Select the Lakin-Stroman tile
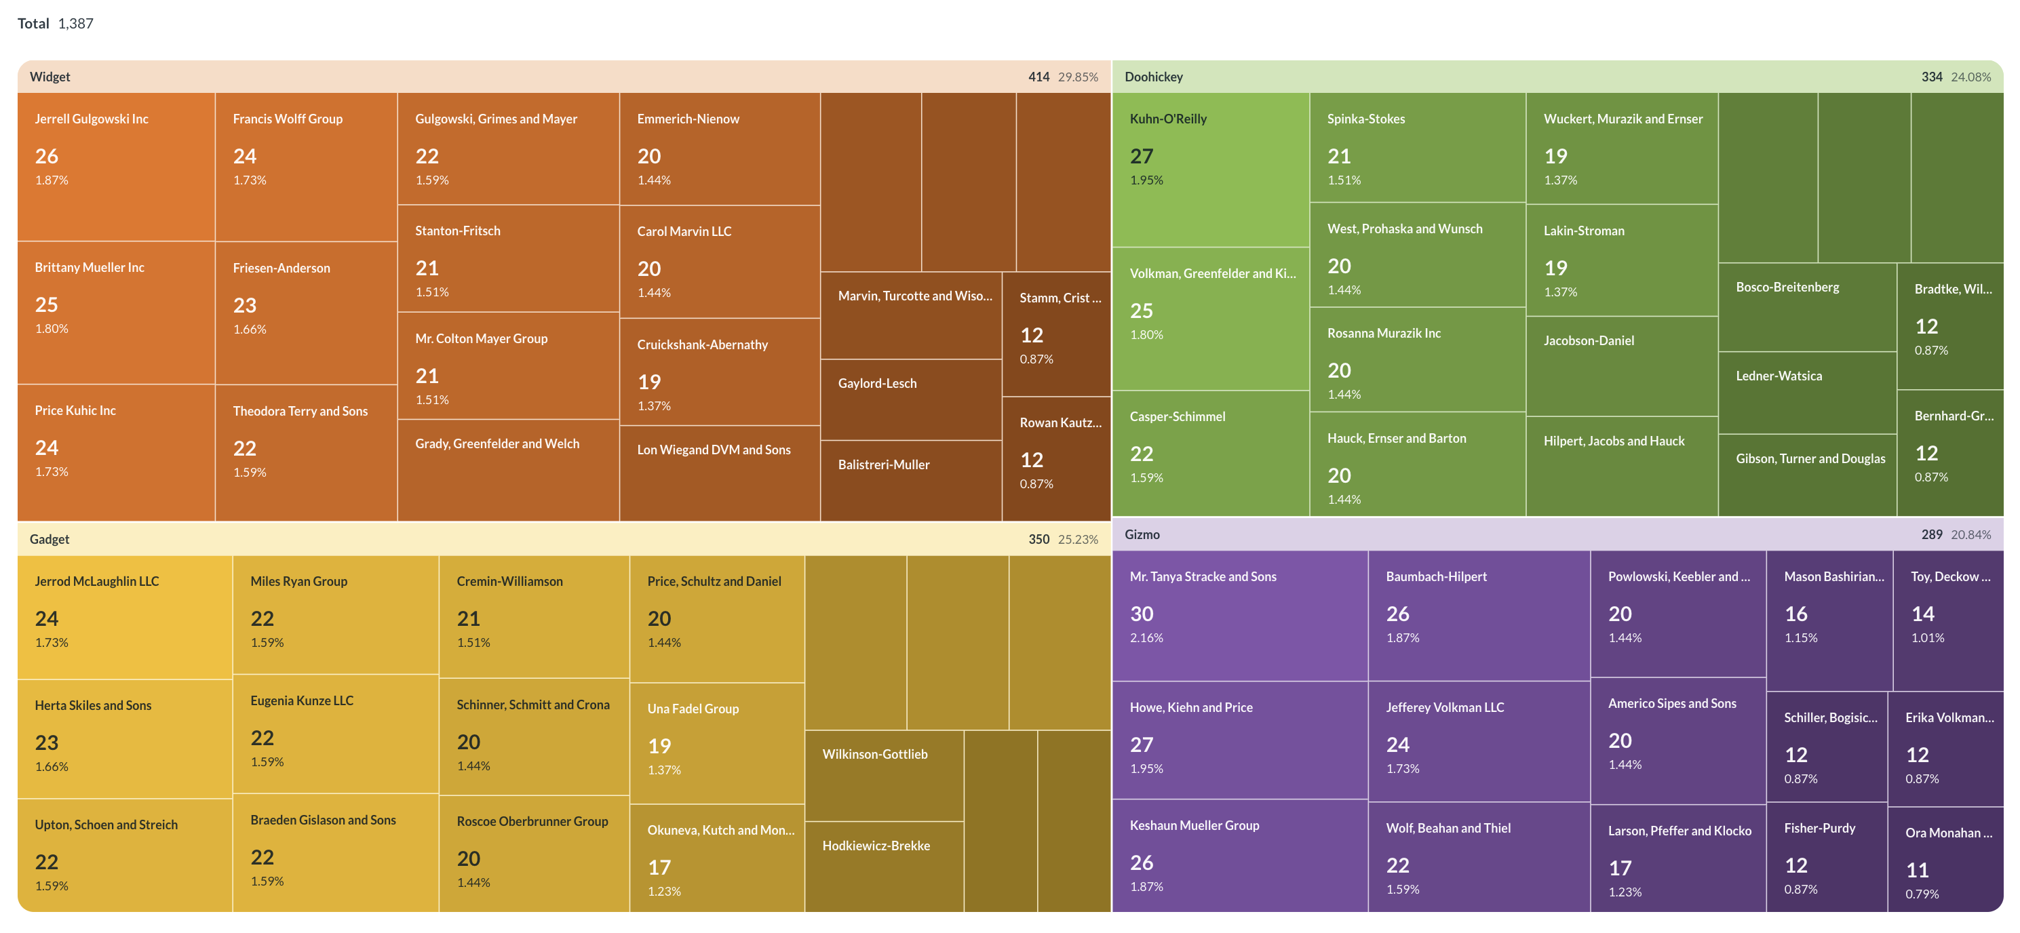The height and width of the screenshot is (933, 2020). tap(1623, 260)
